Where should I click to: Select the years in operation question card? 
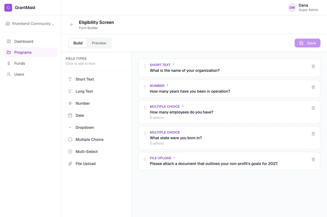(x=229, y=89)
